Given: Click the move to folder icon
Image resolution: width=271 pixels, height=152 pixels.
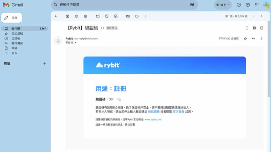Looking at the screenshot, I should coord(128,16).
